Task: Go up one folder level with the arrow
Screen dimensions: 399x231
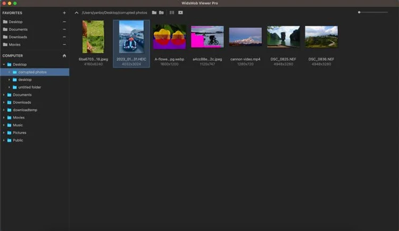Action: (x=76, y=13)
